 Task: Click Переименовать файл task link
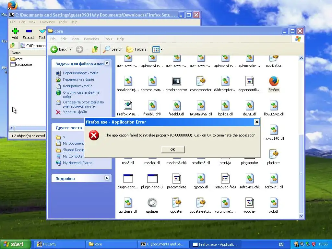point(80,73)
